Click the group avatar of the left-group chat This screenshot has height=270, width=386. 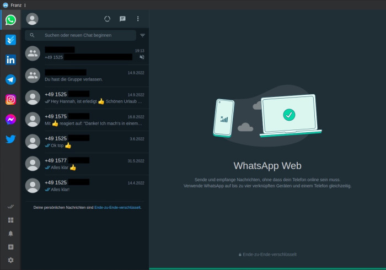point(33,75)
